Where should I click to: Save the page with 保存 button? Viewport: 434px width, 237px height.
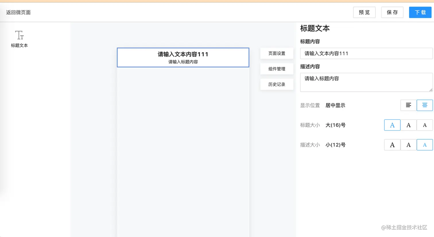click(392, 12)
